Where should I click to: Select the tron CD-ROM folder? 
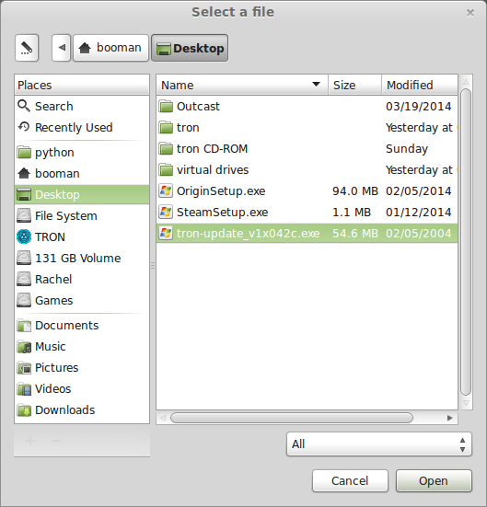(x=307, y=149)
